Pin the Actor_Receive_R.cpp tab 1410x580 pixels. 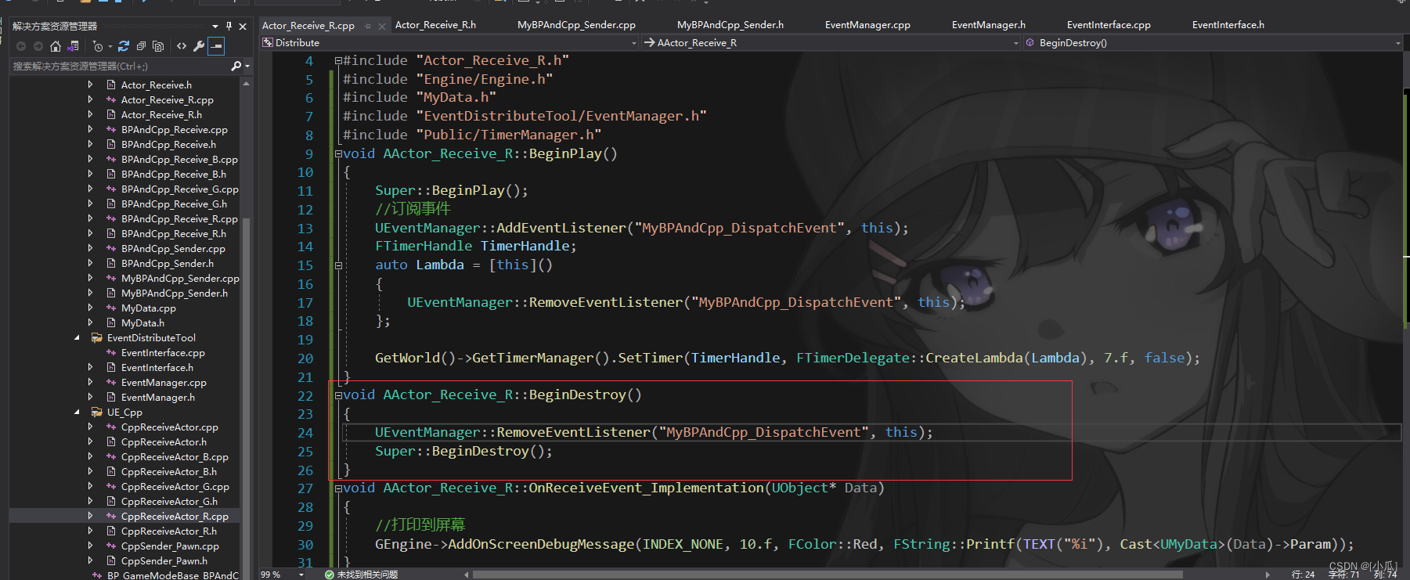368,26
